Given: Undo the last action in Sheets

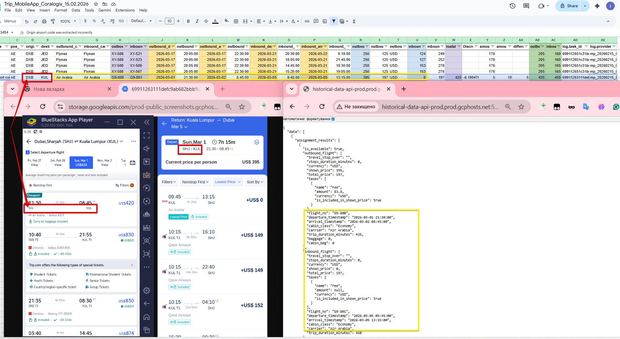Looking at the screenshot, I should 27,21.
